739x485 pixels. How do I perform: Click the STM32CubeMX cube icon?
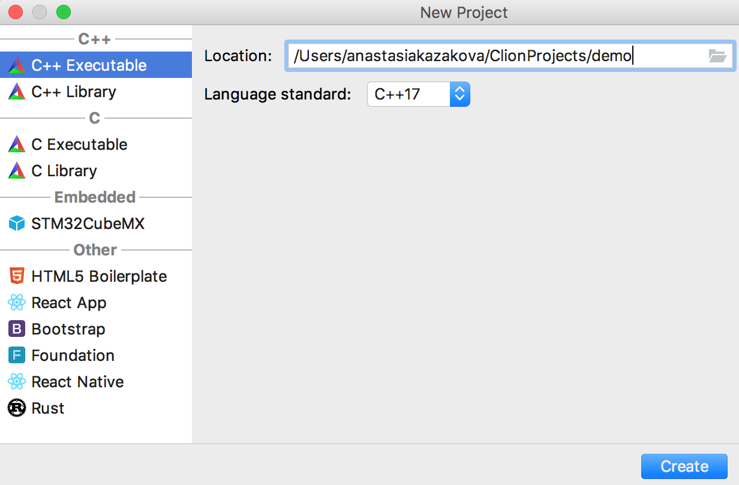[x=17, y=224]
